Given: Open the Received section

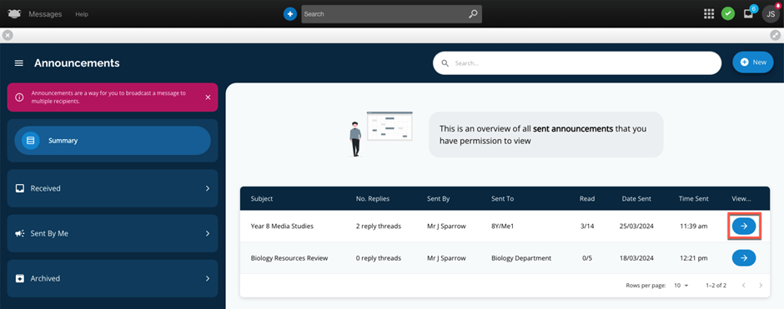Looking at the screenshot, I should [x=113, y=188].
